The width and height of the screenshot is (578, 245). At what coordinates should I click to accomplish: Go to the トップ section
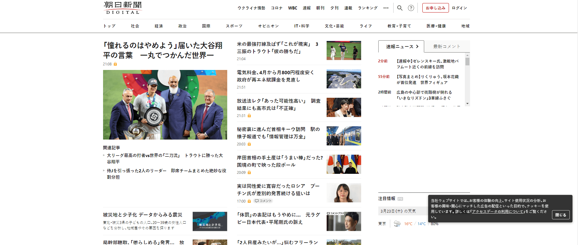109,26
